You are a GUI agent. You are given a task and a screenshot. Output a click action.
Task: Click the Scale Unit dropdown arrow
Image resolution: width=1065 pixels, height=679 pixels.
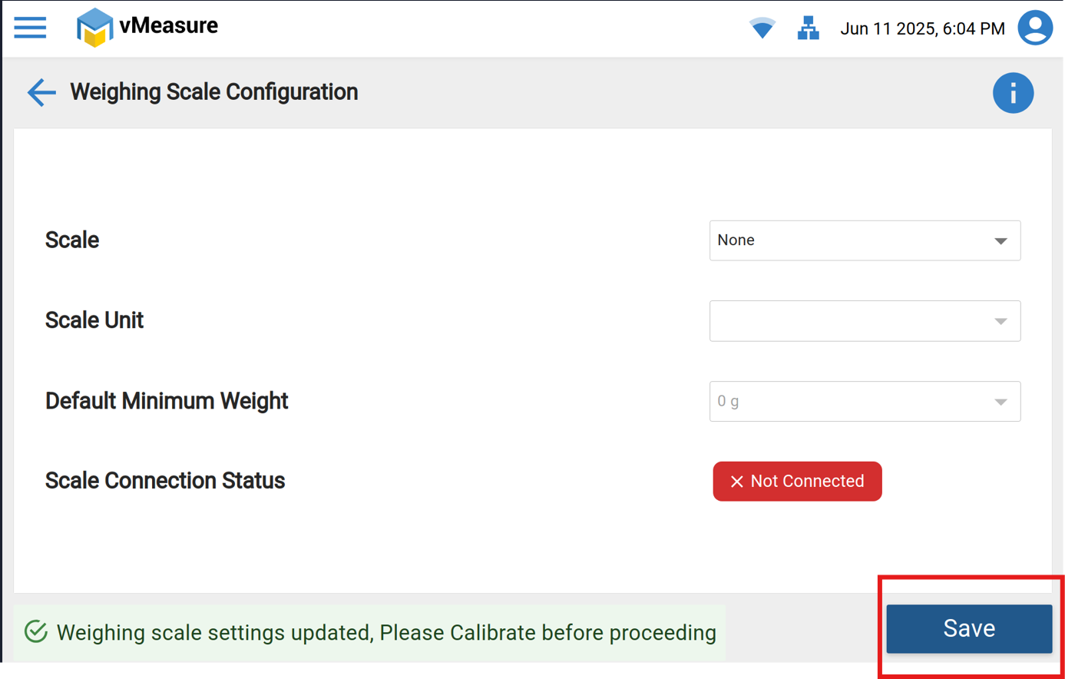pyautogui.click(x=1001, y=322)
